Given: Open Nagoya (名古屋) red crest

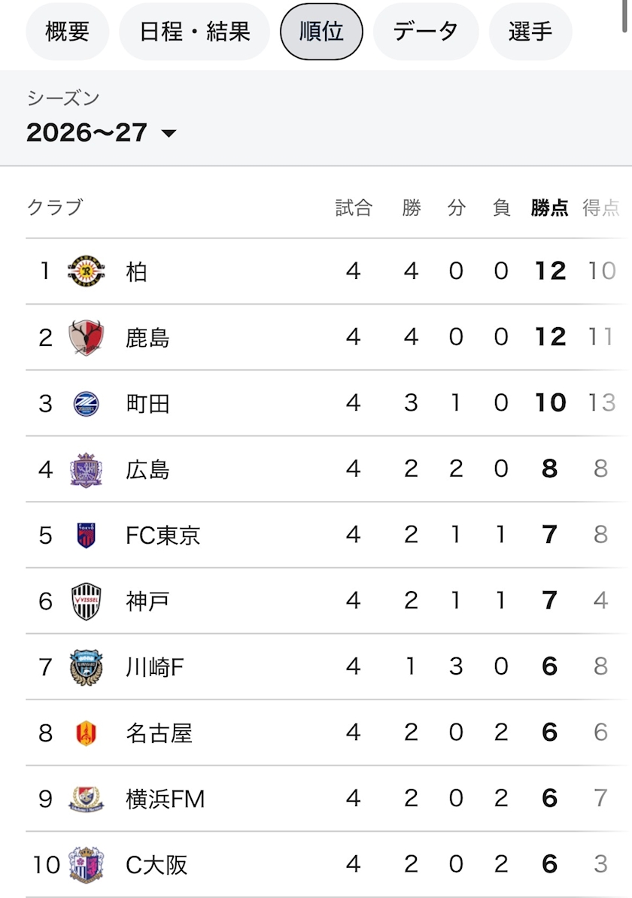Looking at the screenshot, I should click(x=86, y=733).
